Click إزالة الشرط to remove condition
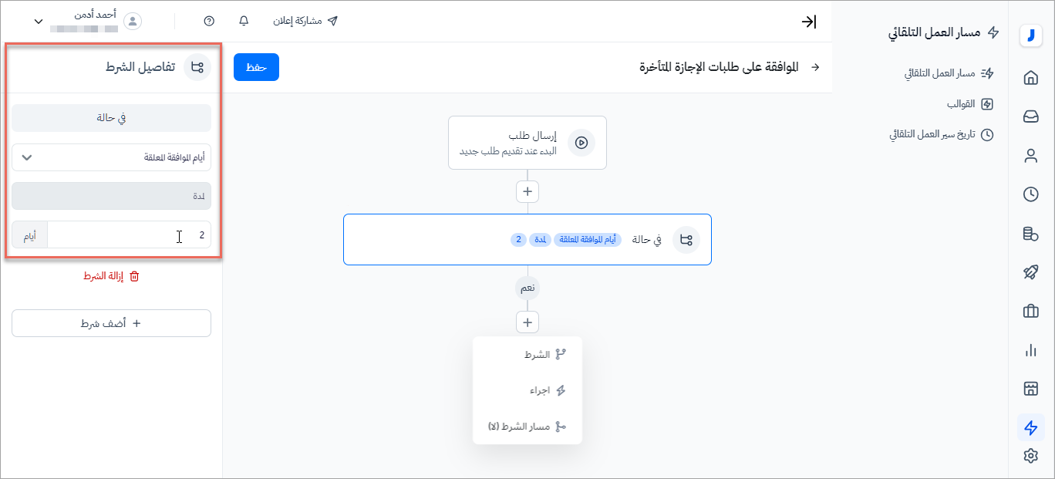The width and height of the screenshot is (1055, 479). [x=111, y=276]
